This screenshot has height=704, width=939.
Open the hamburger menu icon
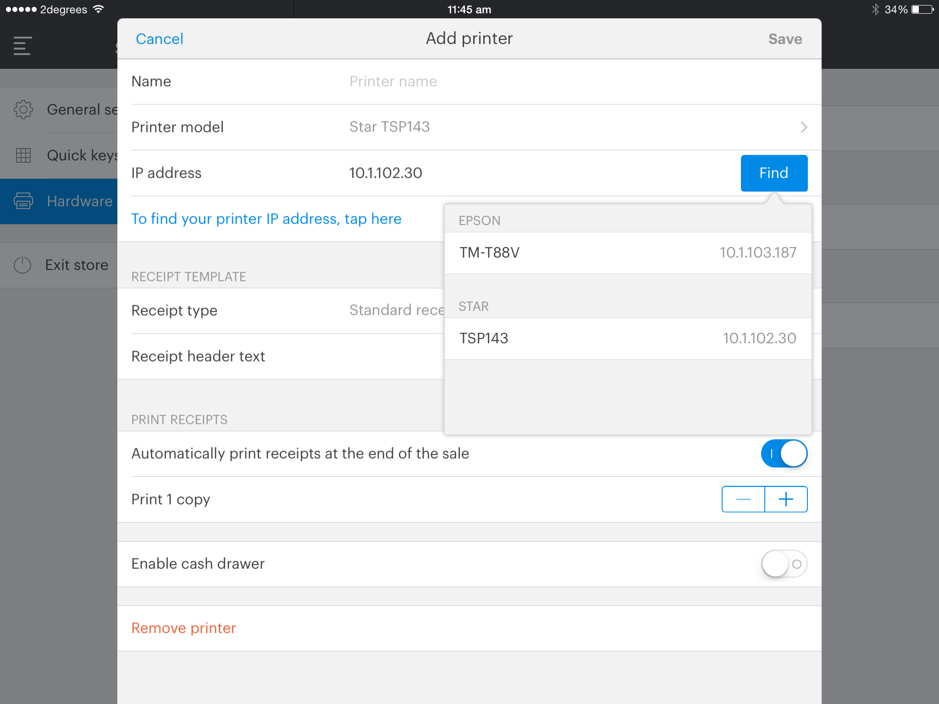(22, 46)
